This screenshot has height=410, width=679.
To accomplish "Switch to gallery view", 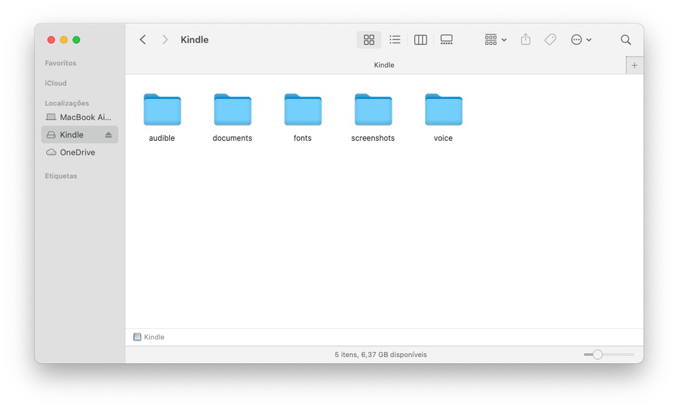I will point(446,40).
